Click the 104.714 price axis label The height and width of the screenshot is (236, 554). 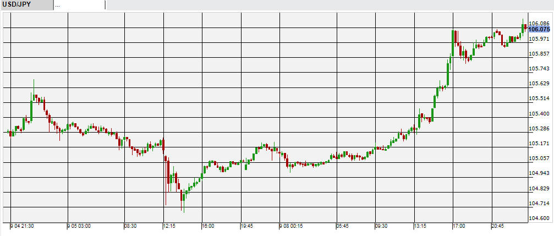click(x=539, y=203)
